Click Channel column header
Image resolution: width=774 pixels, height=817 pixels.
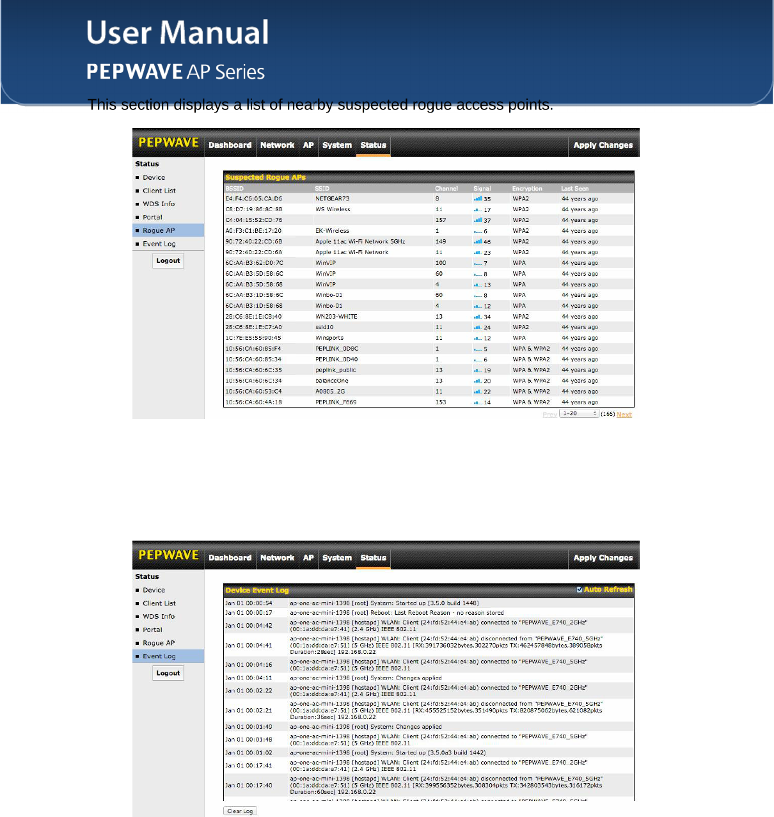click(446, 189)
